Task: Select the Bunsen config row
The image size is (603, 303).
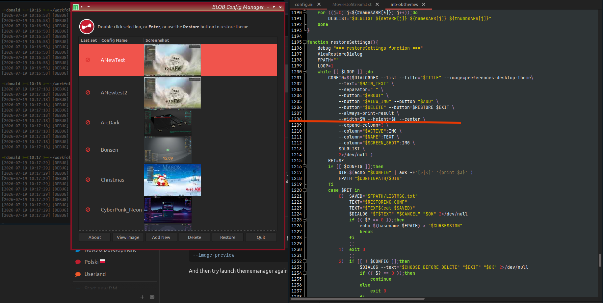Action: click(178, 150)
